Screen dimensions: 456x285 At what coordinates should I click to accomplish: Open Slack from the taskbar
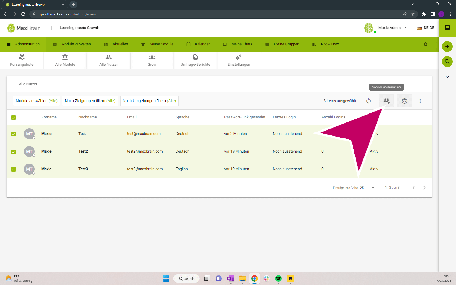click(267, 278)
